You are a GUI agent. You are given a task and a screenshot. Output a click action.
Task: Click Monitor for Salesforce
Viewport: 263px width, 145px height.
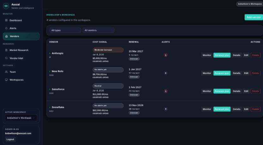click(x=207, y=91)
